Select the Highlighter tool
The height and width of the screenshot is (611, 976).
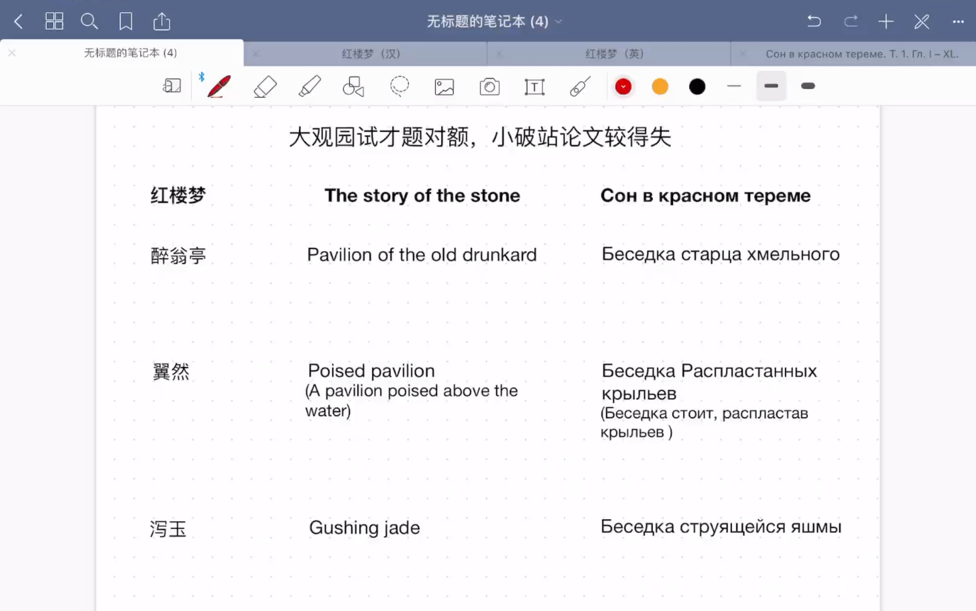click(310, 86)
